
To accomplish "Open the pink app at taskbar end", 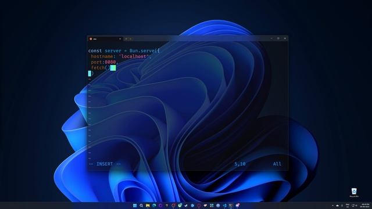I will tap(237, 206).
